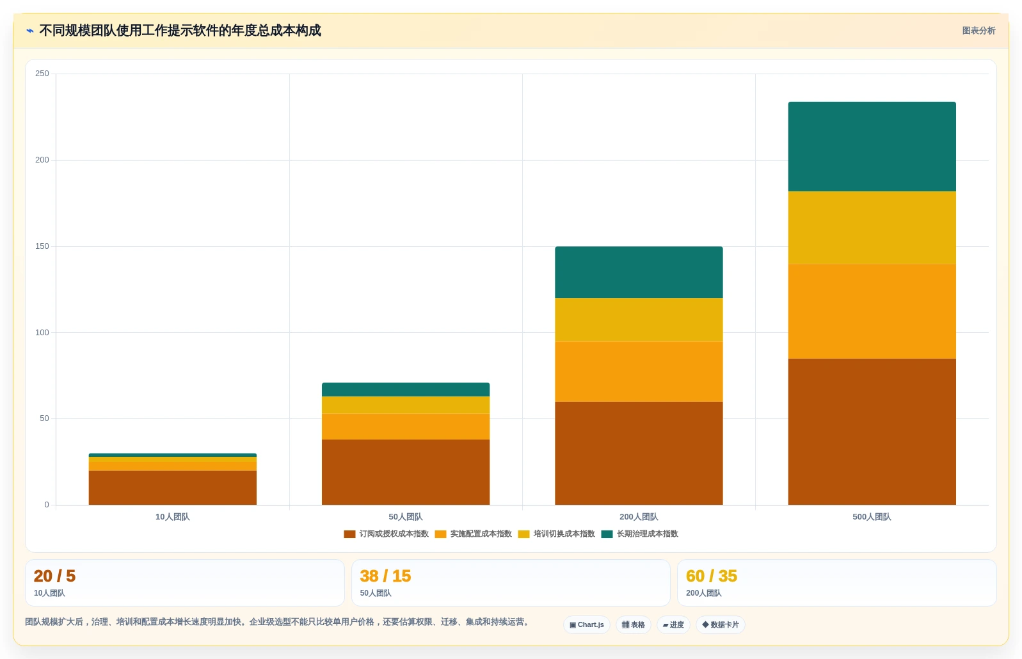This screenshot has width=1022, height=659.
Task: Click the 10人团队 x-axis label
Action: (173, 517)
